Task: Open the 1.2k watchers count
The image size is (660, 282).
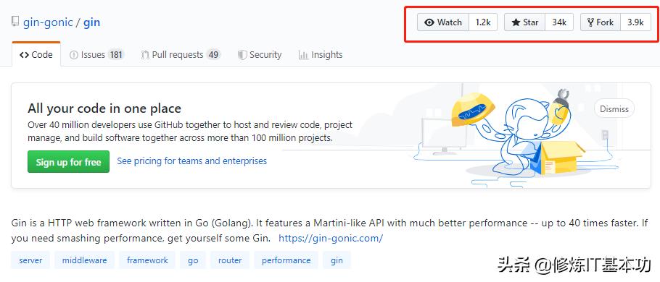Action: (x=483, y=22)
